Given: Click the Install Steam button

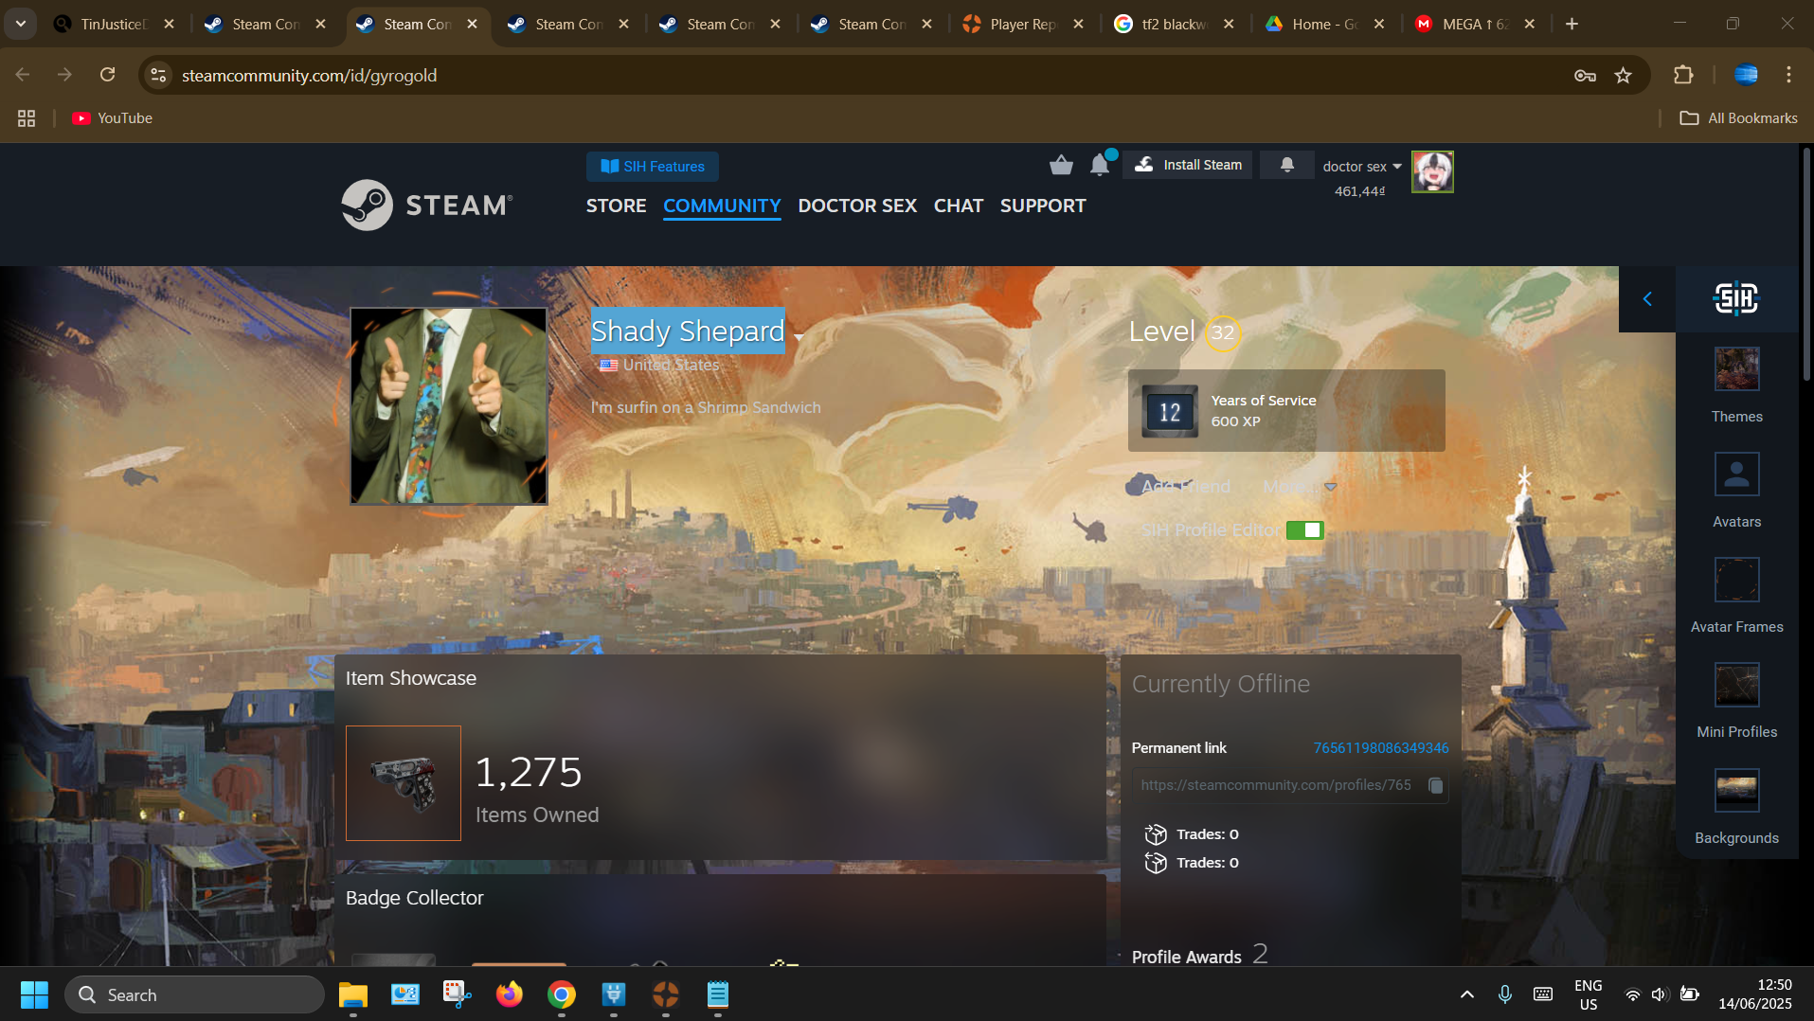Looking at the screenshot, I should 1188,165.
